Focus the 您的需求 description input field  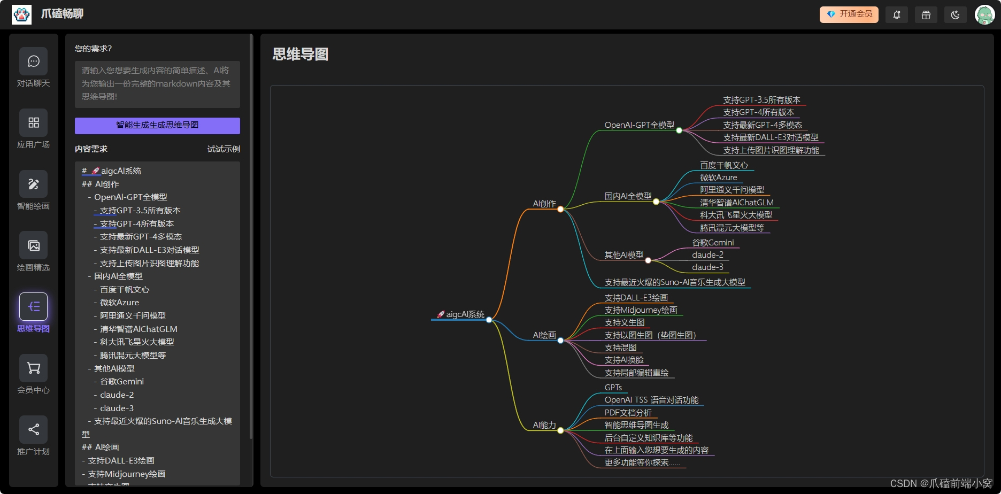(x=157, y=84)
